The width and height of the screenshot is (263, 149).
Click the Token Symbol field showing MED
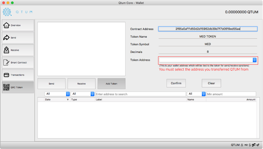(x=208, y=44)
